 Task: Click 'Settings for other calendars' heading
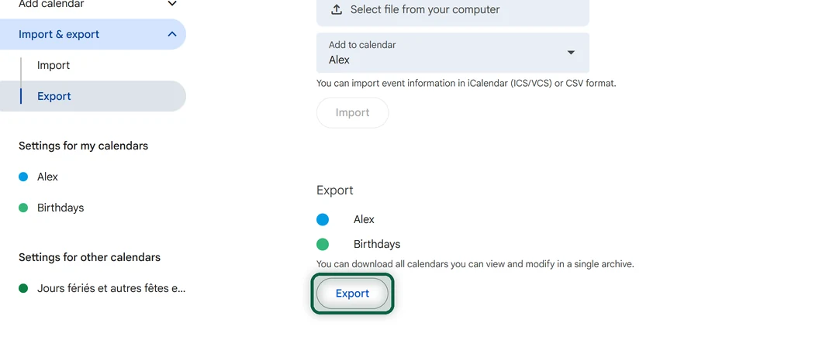pyautogui.click(x=90, y=257)
